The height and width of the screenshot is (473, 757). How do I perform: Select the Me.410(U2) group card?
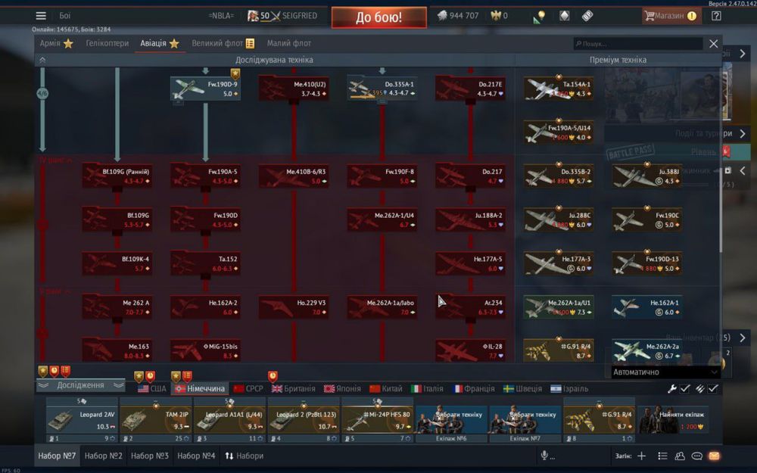294,89
